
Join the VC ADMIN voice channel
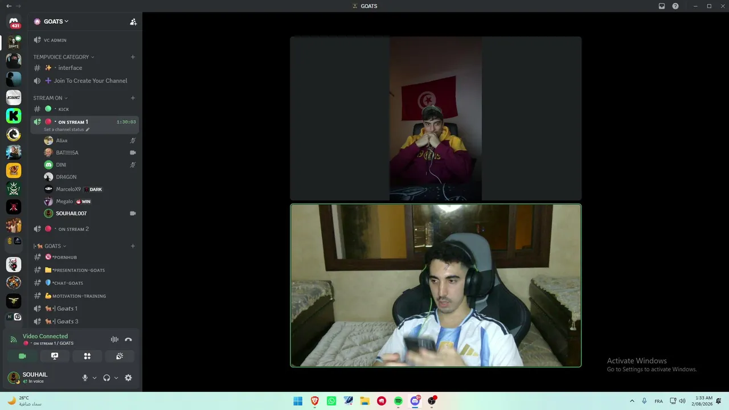tap(84, 40)
